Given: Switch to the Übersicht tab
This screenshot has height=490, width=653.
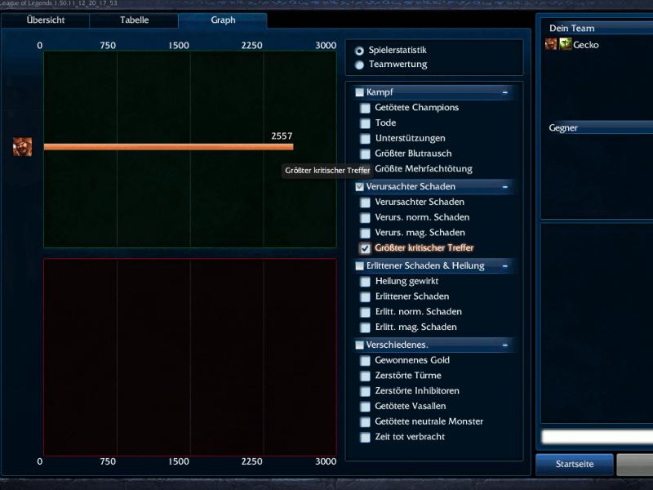Looking at the screenshot, I should tap(45, 20).
